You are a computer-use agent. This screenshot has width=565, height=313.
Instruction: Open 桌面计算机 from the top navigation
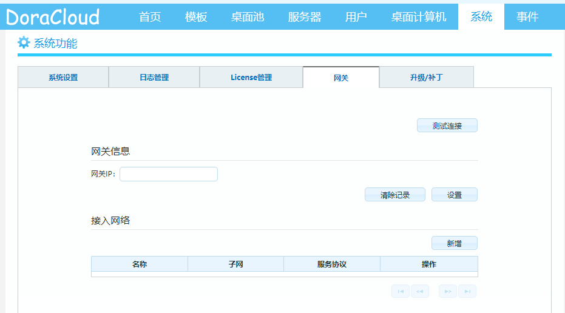coord(419,17)
